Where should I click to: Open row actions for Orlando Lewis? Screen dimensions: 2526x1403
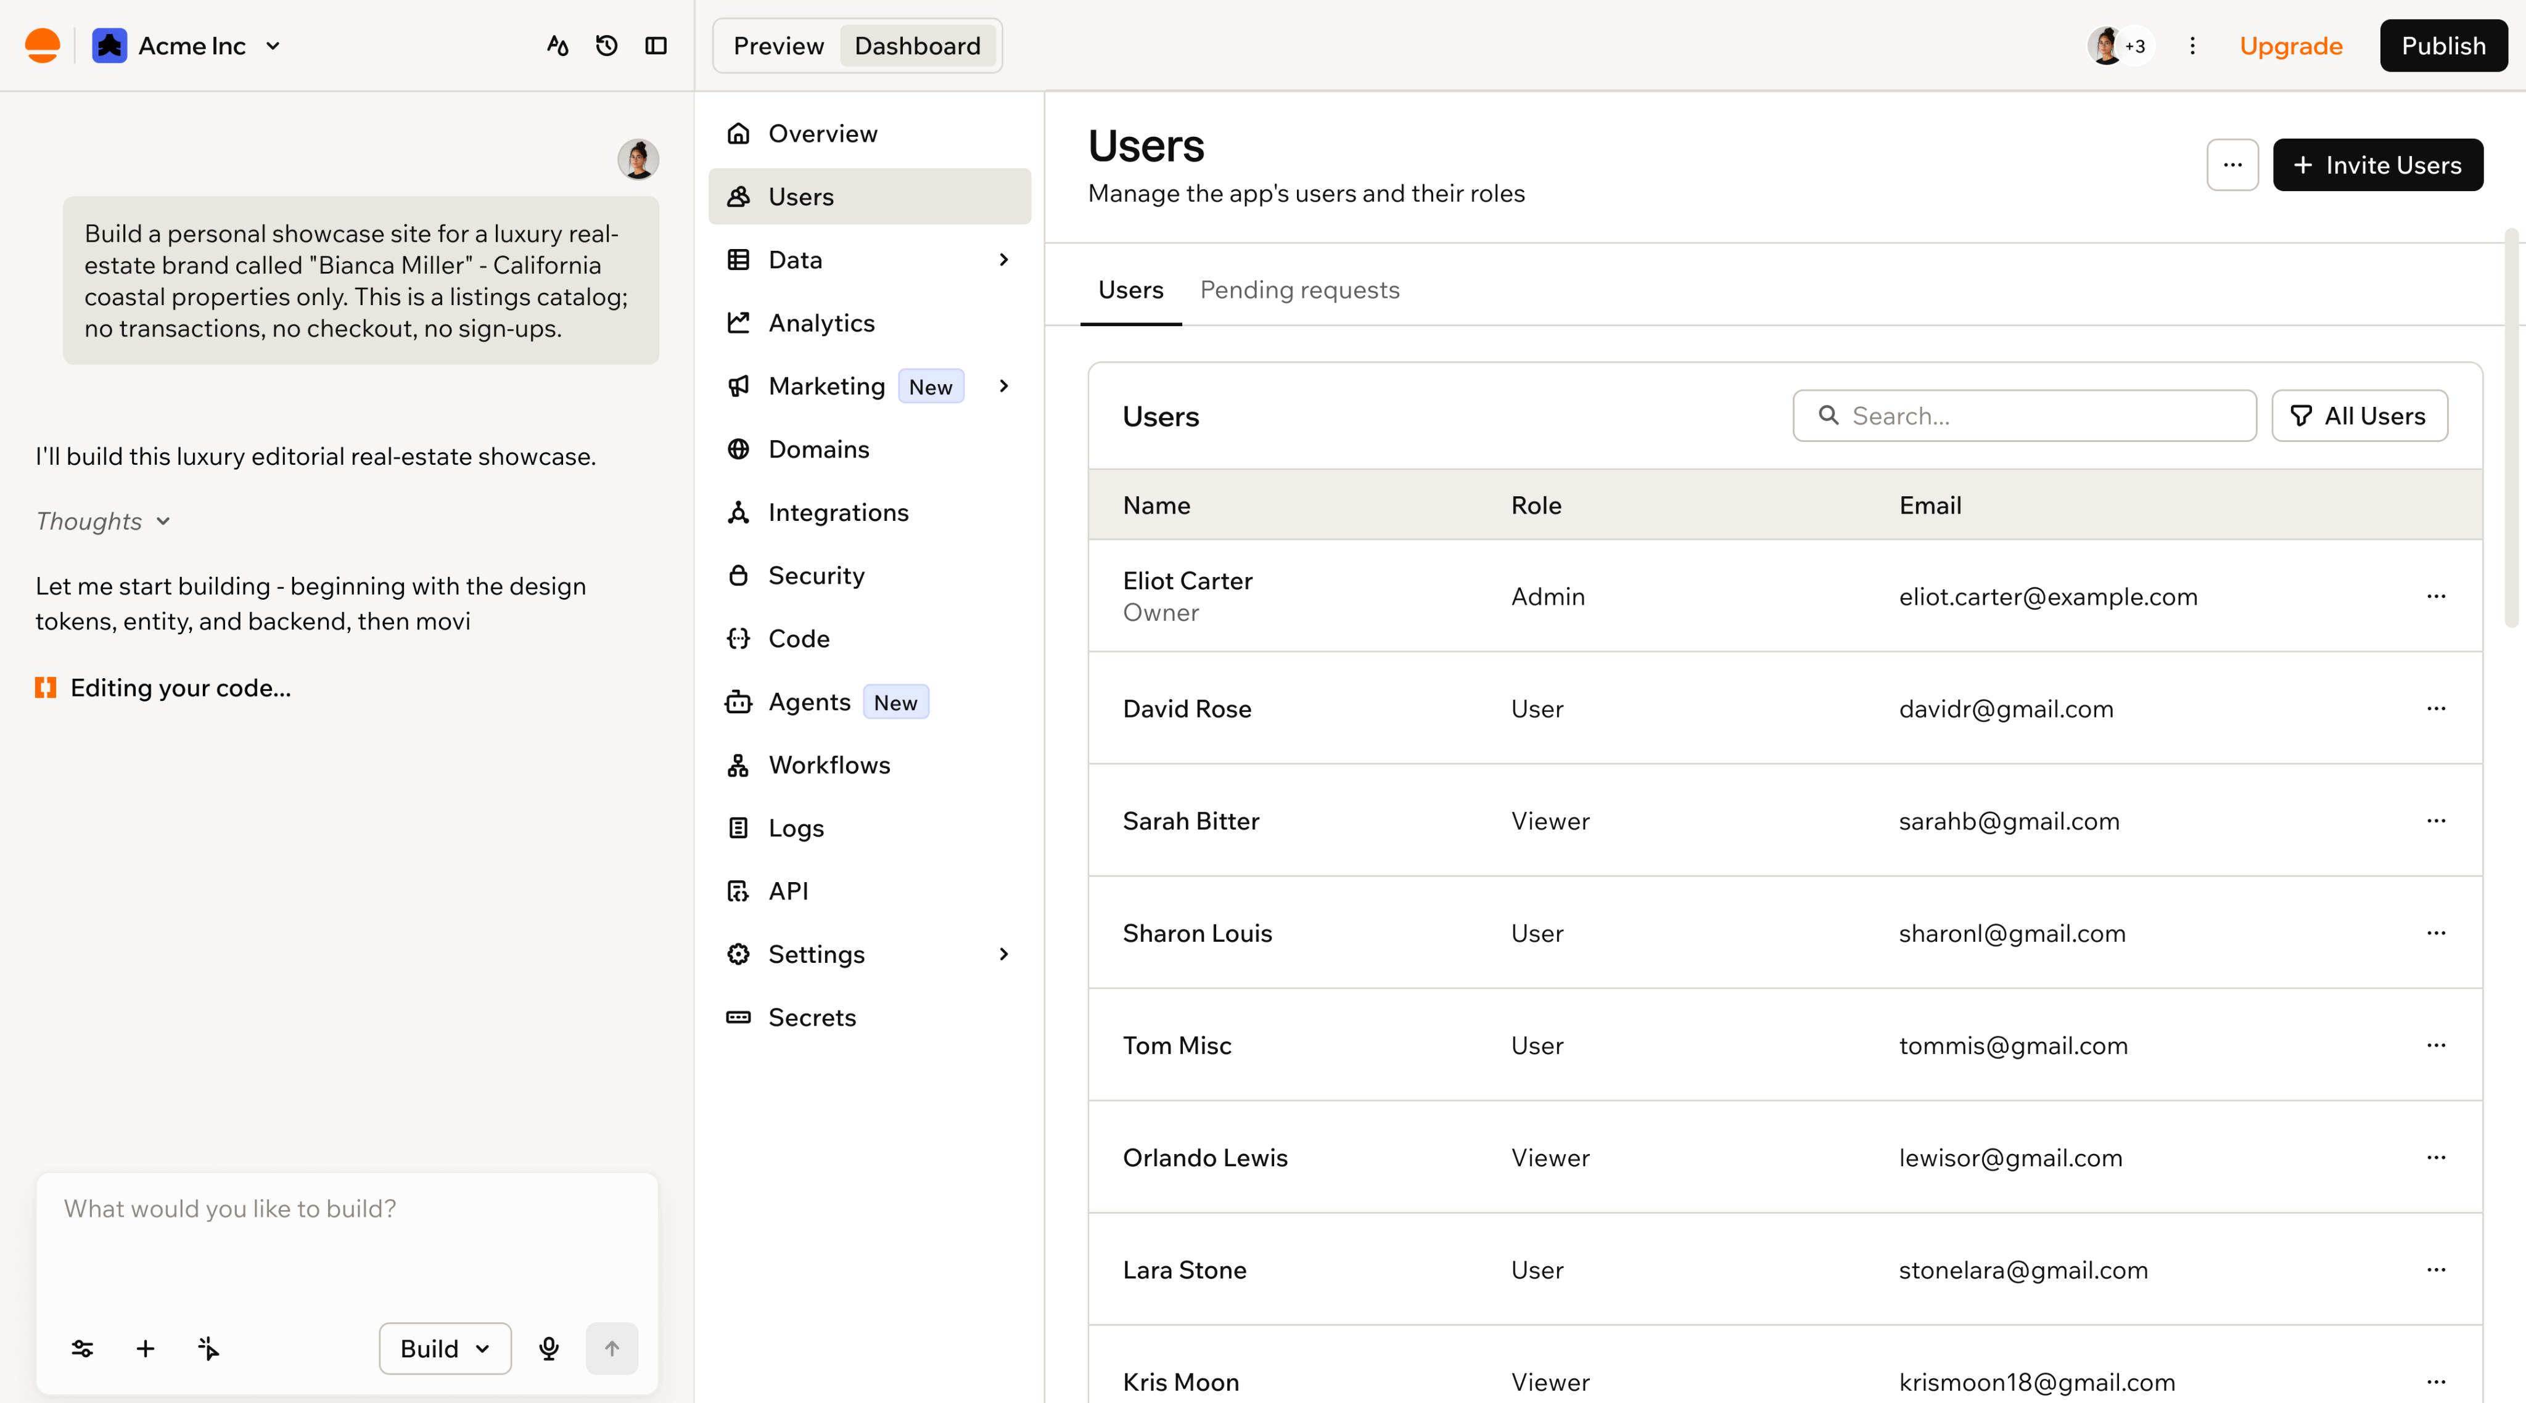click(x=2436, y=1157)
